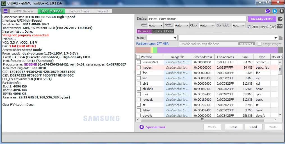The height and width of the screenshot is (144, 285).
Task: Click the Userarea button
Action: (x=247, y=44)
